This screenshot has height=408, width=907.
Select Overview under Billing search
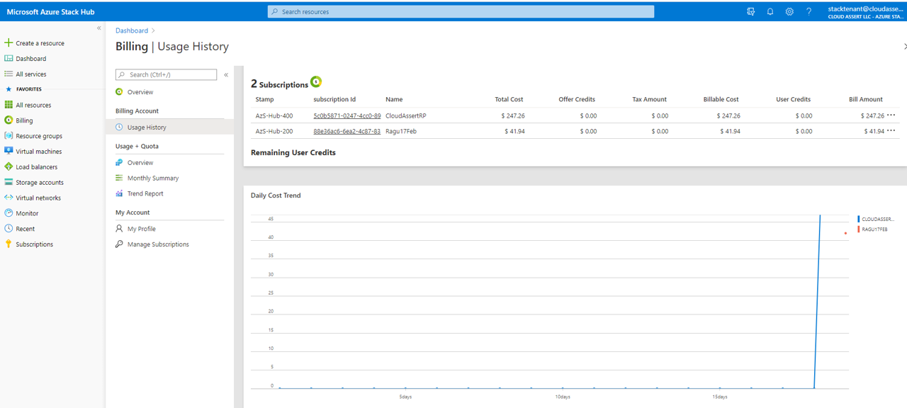[x=140, y=92]
